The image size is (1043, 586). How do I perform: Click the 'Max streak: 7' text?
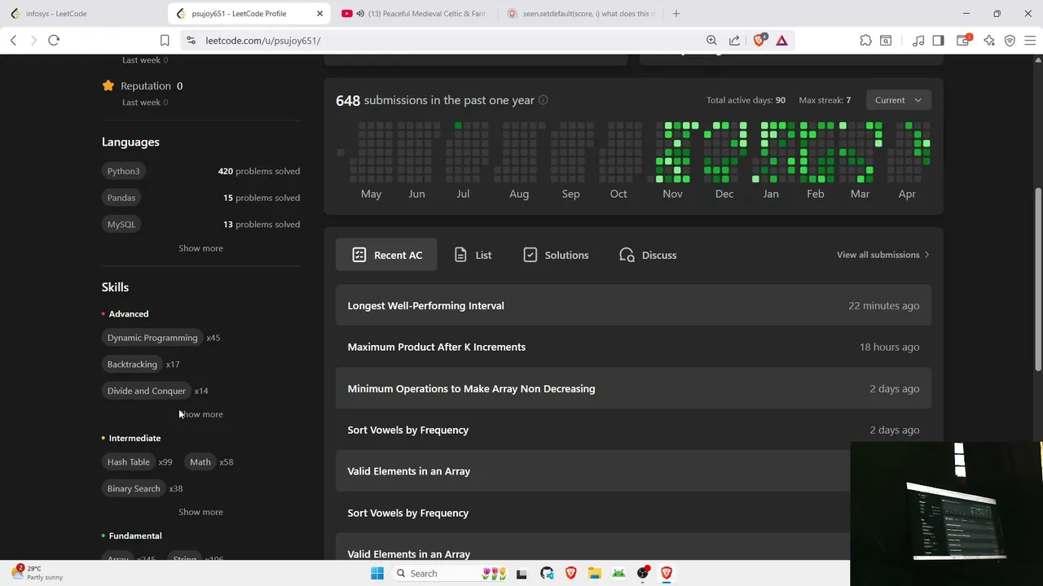click(x=825, y=100)
